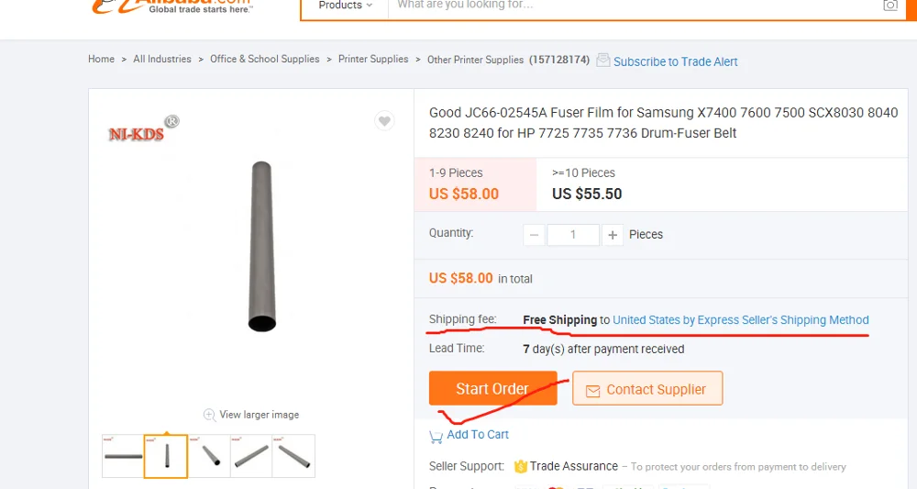Click the magnifier View larger image icon
917x489 pixels.
click(x=209, y=415)
